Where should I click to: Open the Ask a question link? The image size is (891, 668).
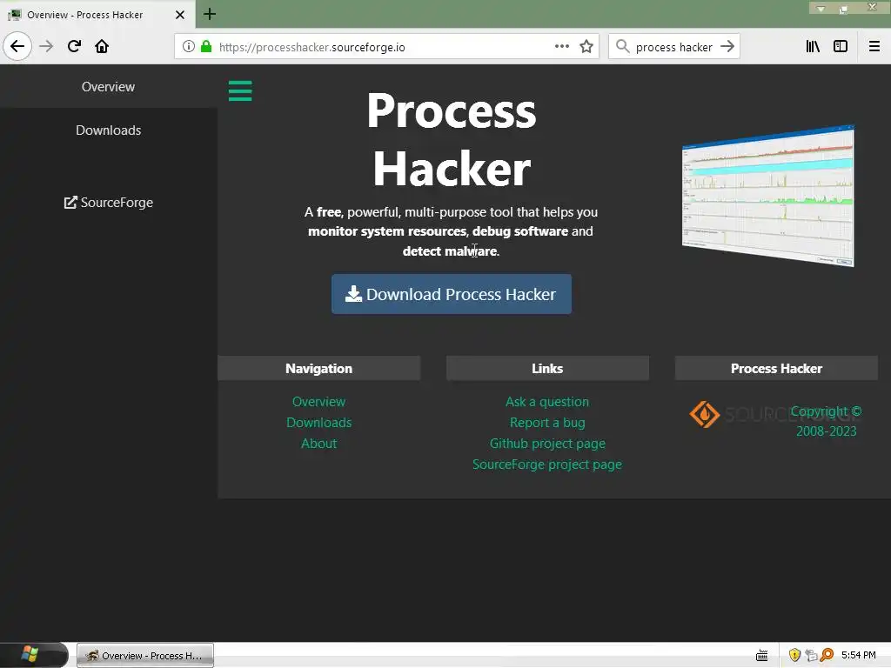tap(547, 402)
